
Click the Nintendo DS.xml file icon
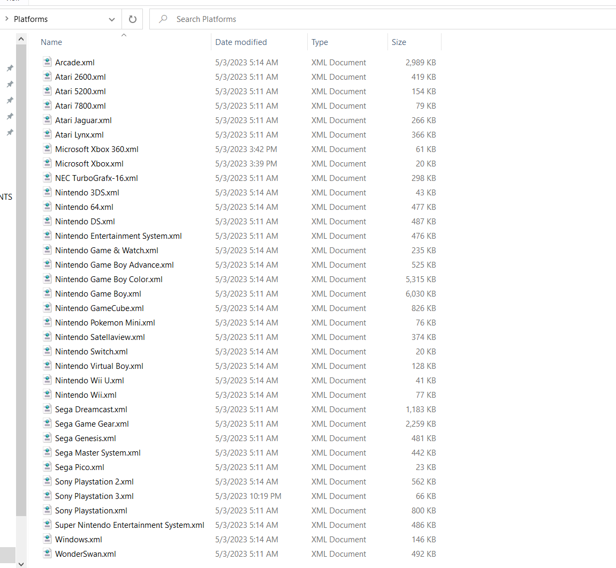tap(47, 221)
